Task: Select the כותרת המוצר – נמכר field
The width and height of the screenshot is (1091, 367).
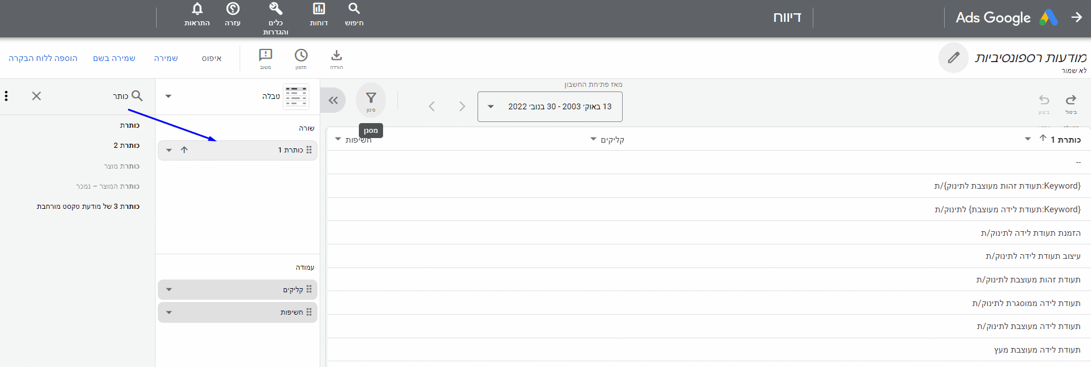Action: tap(108, 186)
